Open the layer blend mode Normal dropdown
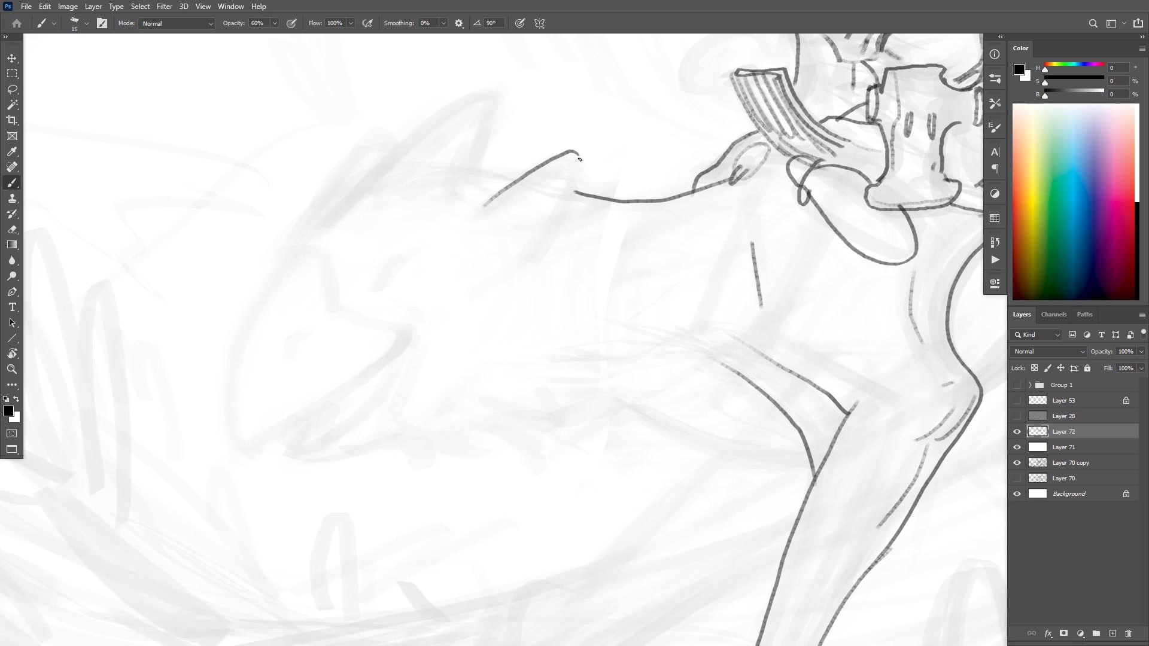The image size is (1149, 646). 1048,351
